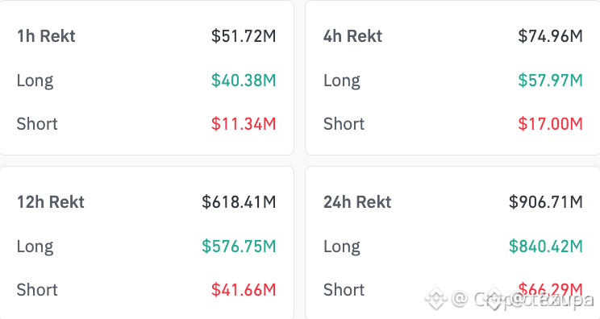Click the green $40.38M long value
The width and height of the screenshot is (600, 319).
click(x=244, y=81)
